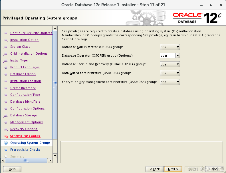Click the step list scroll up arrow
Image resolution: width=226 pixels, height=173 pixels.
coord(55,28)
